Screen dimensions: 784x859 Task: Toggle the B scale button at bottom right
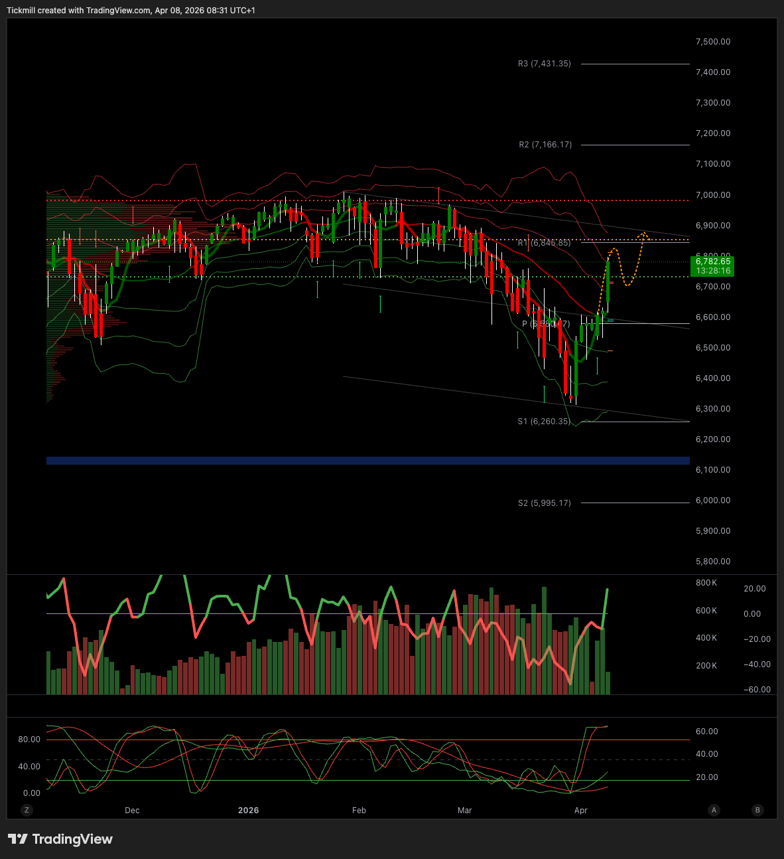757,810
